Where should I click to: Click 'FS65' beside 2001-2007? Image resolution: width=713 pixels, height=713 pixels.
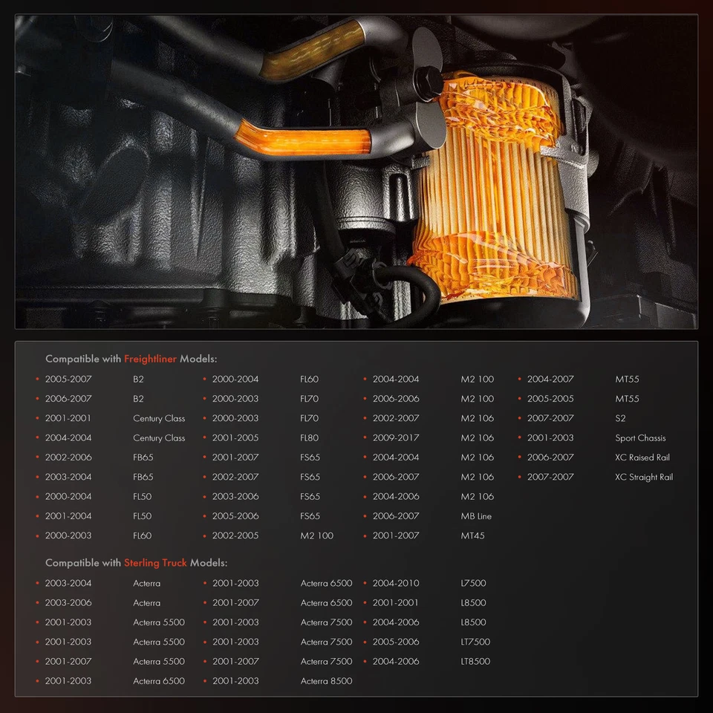click(x=310, y=457)
